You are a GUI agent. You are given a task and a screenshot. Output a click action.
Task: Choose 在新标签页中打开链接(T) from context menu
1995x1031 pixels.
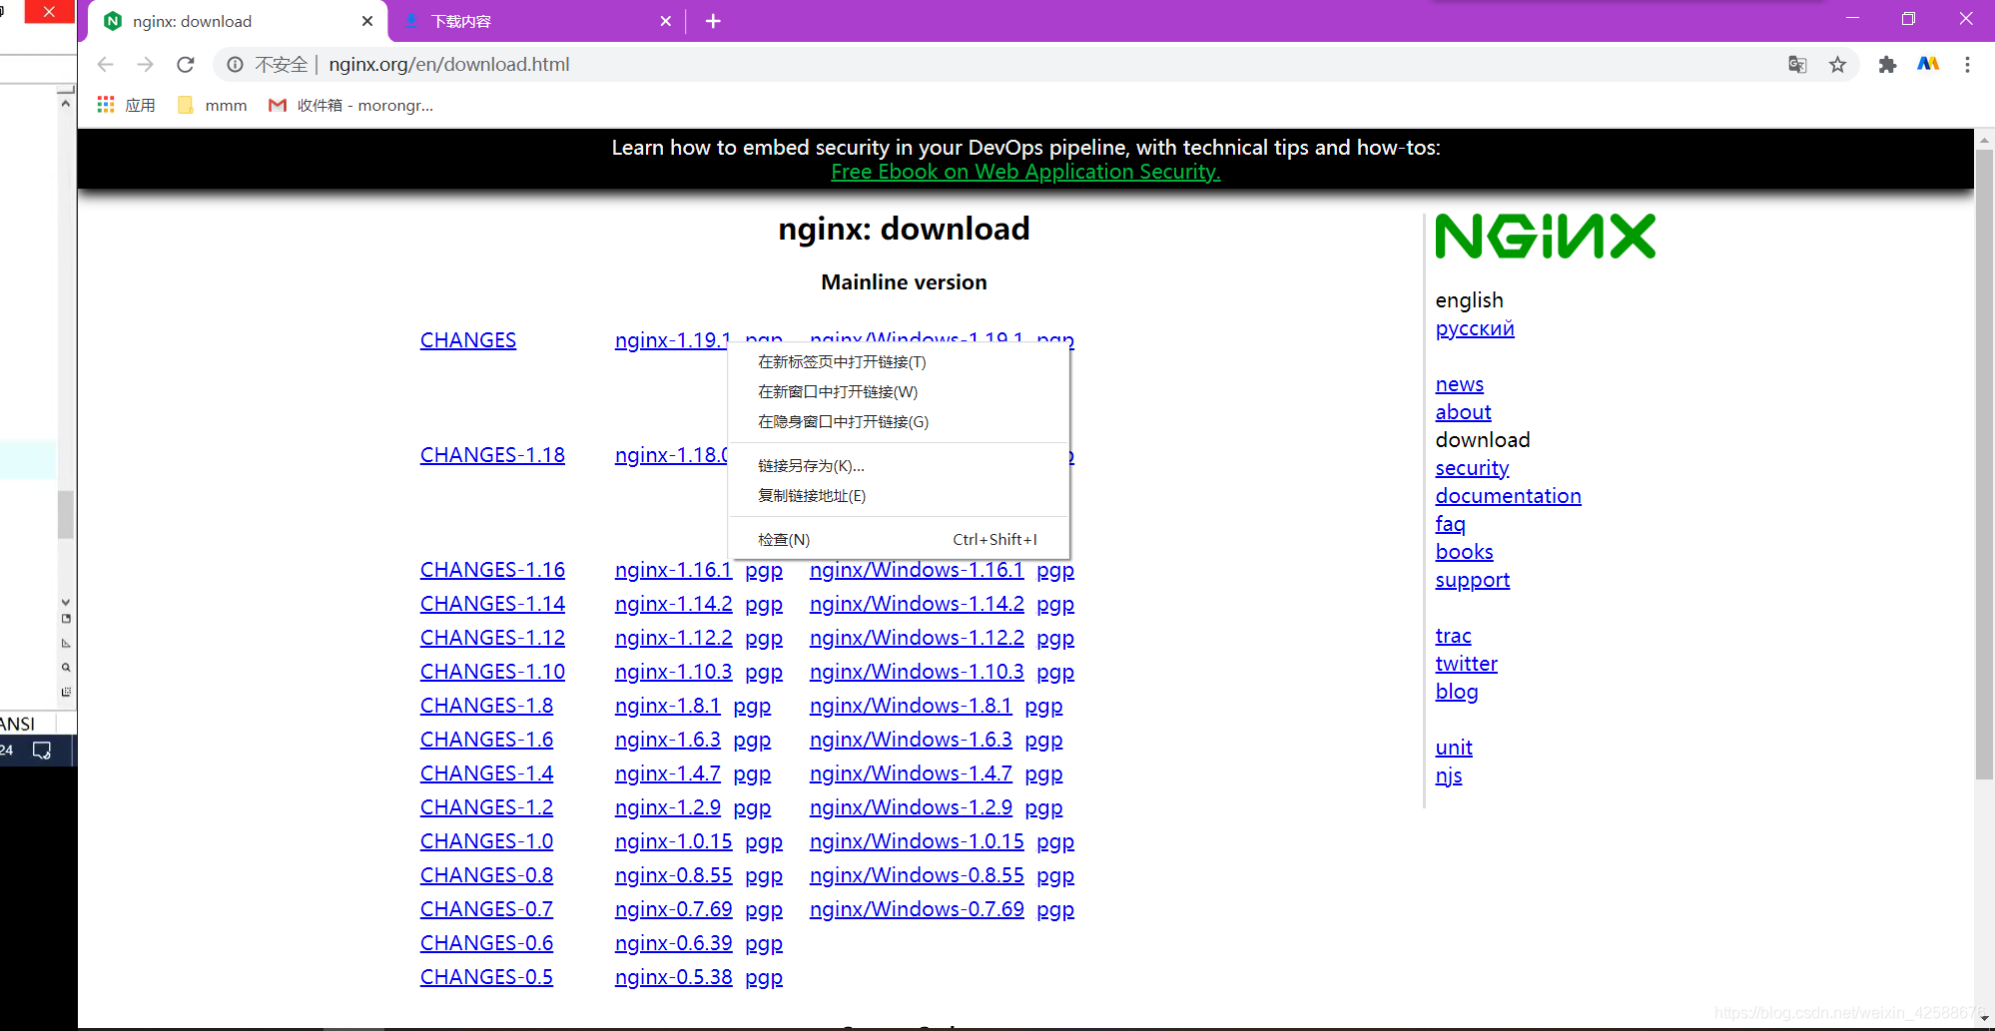coord(899,362)
